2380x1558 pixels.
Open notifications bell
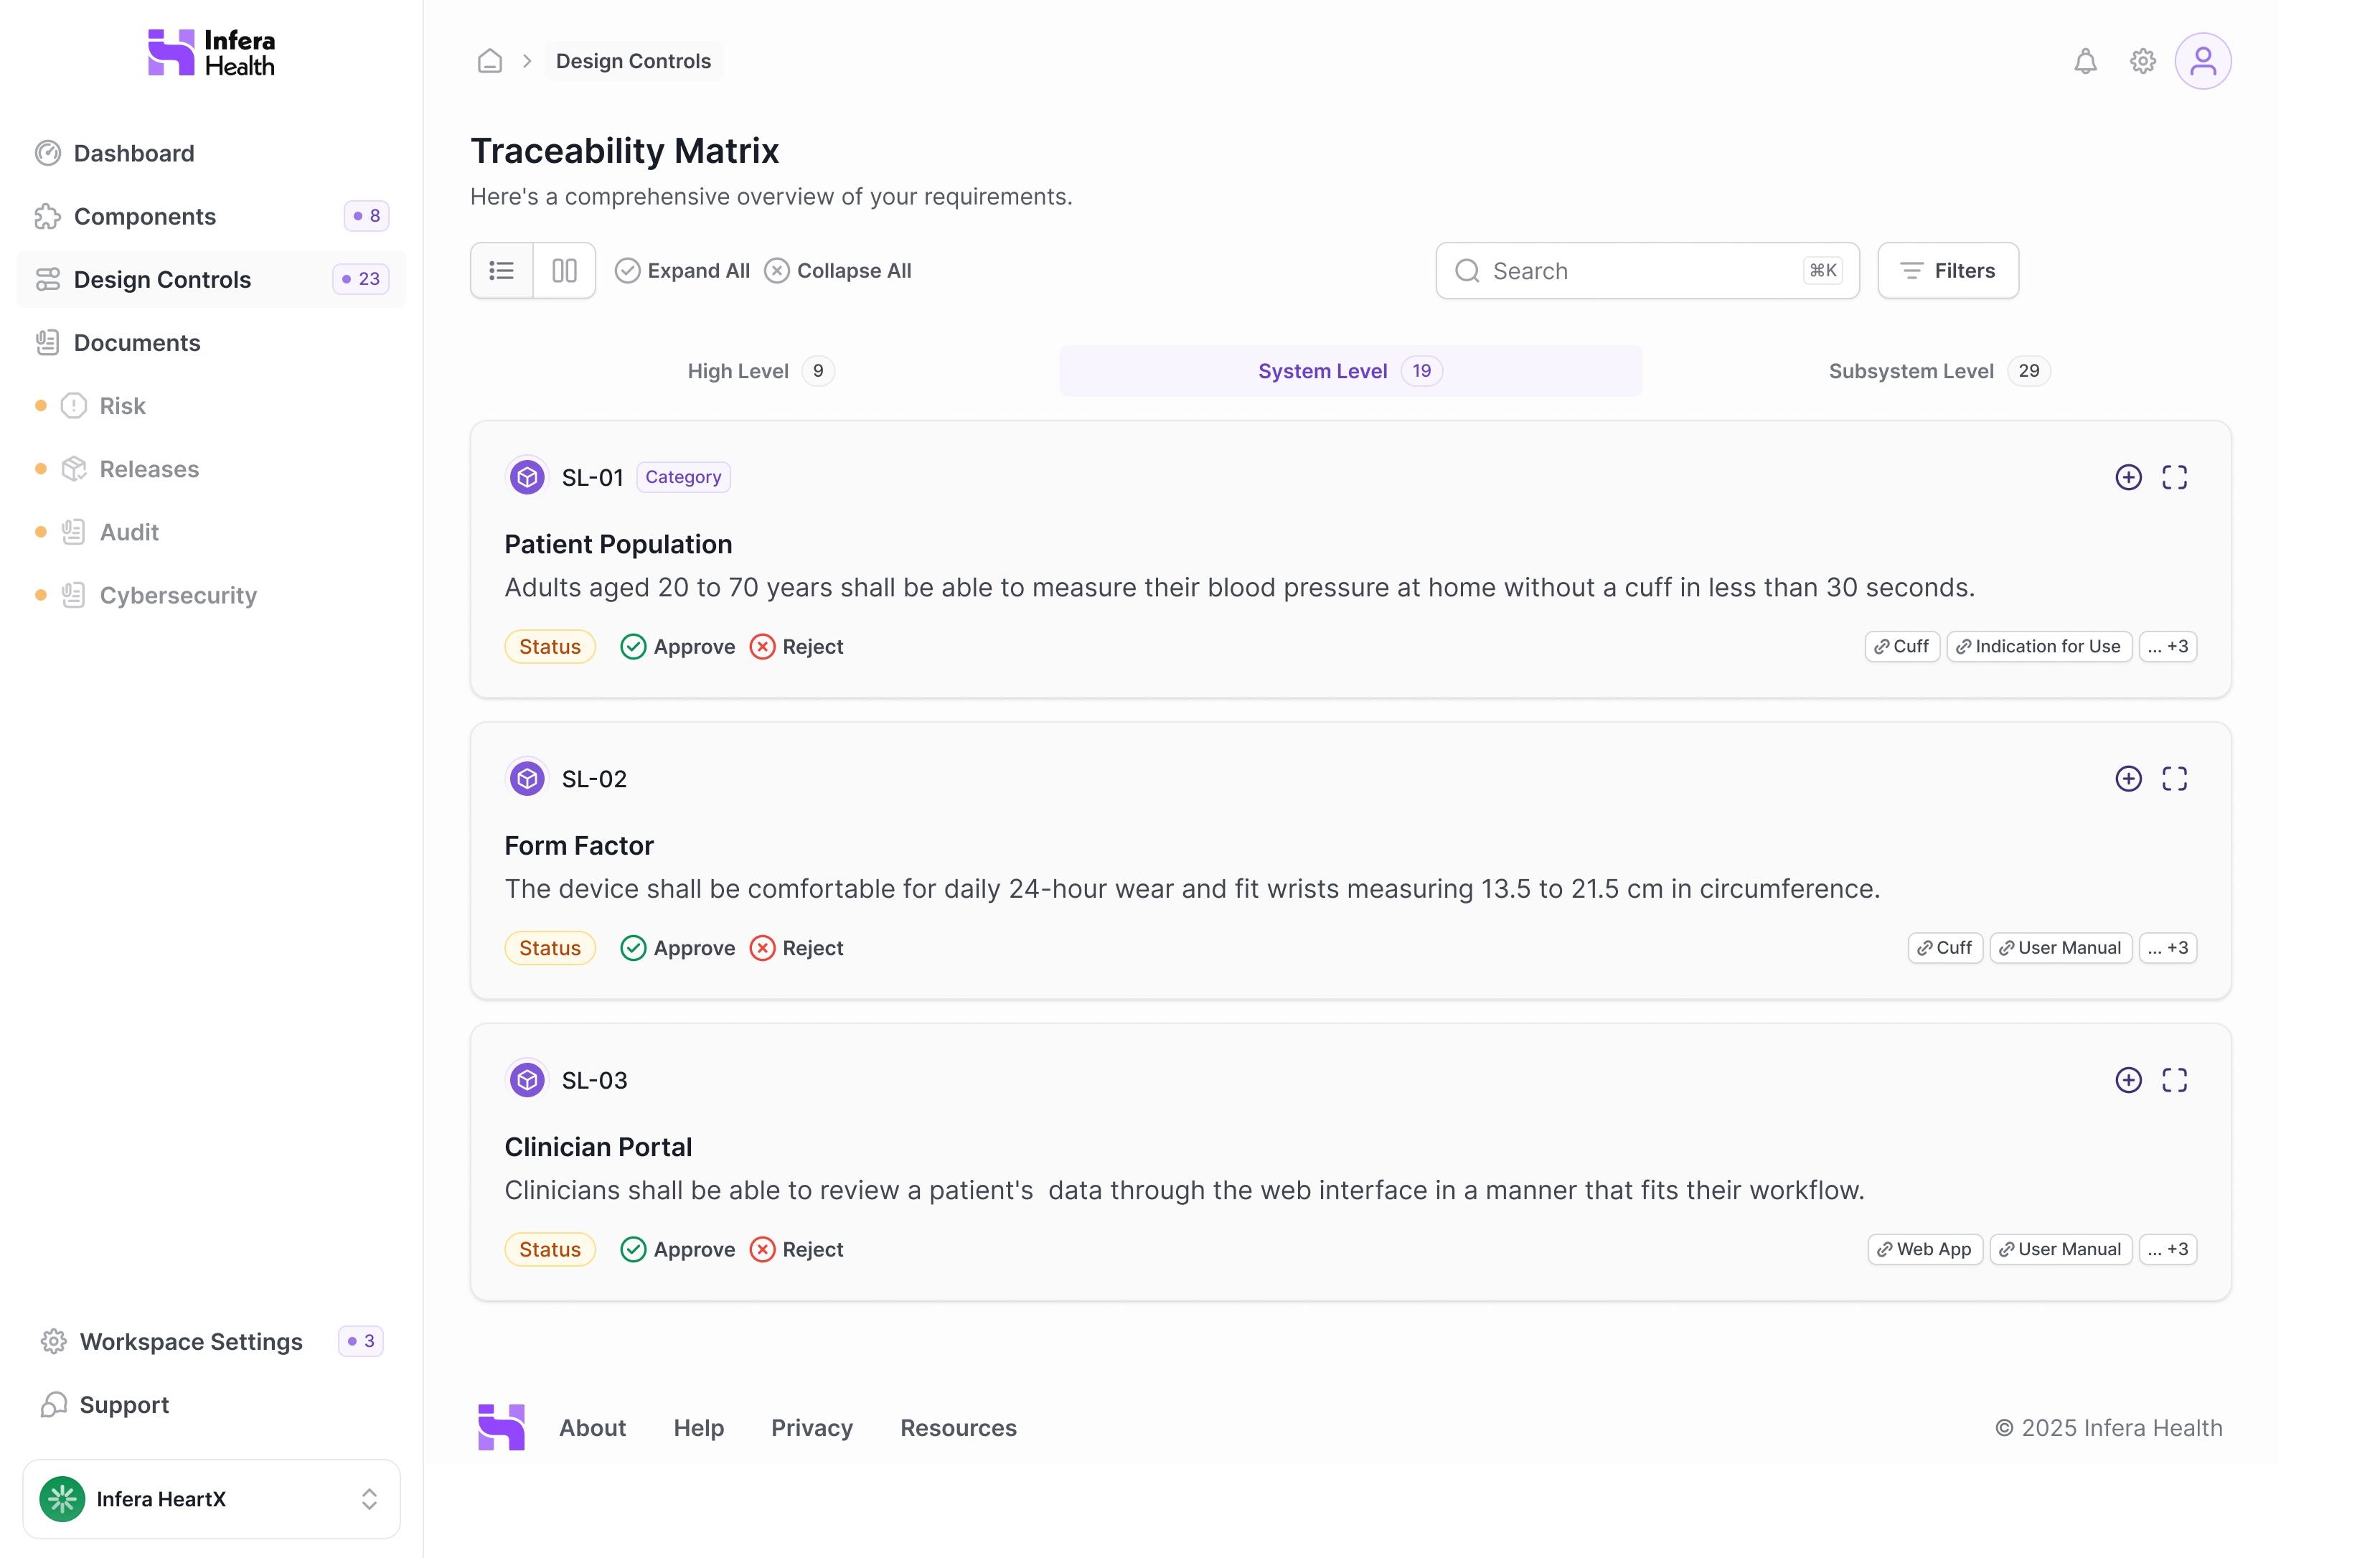[x=2085, y=61]
